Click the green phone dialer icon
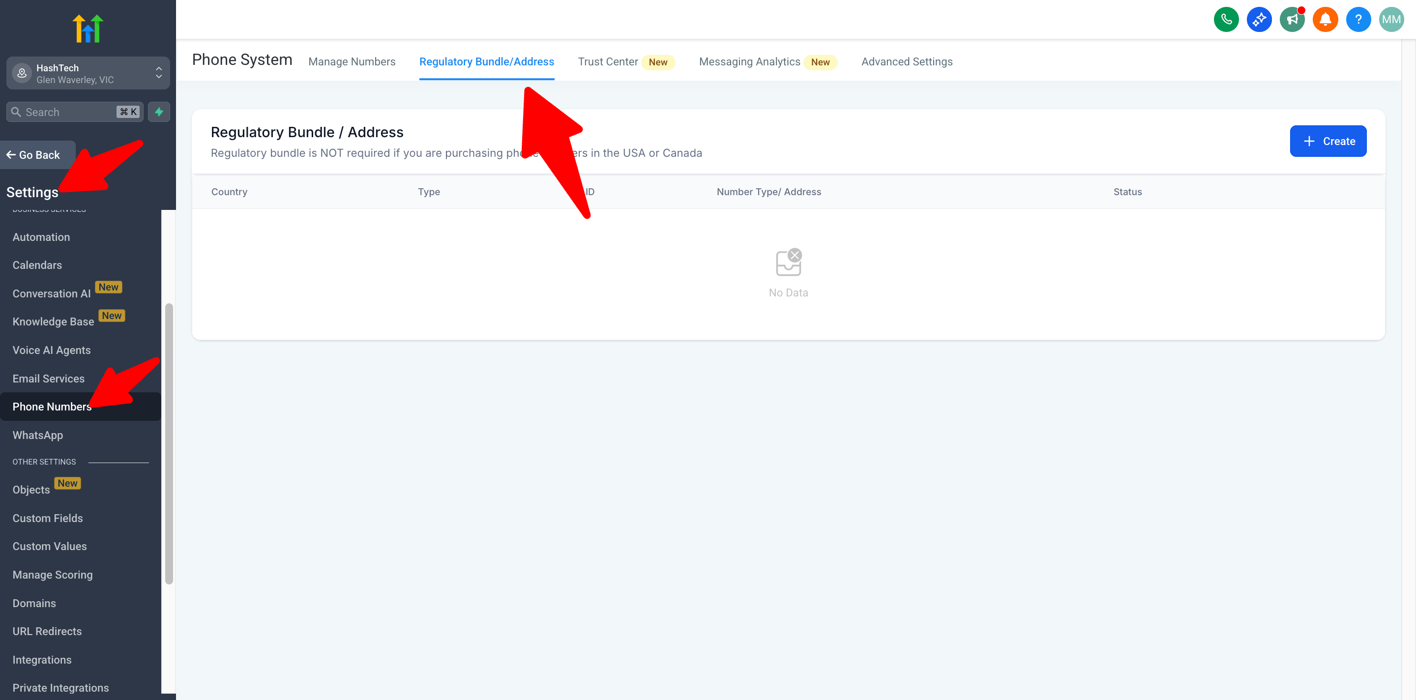Viewport: 1416px width, 700px height. click(x=1226, y=20)
